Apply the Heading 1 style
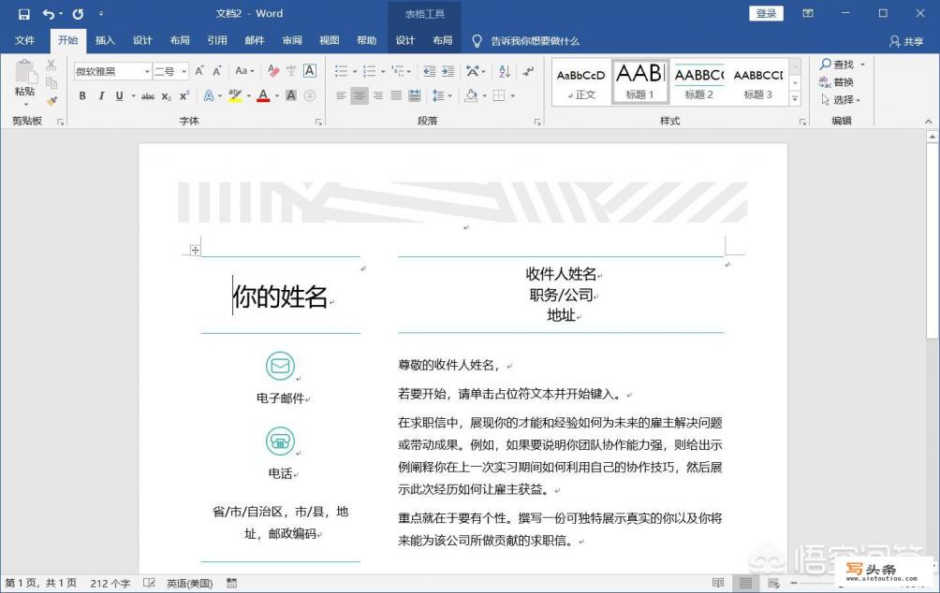The image size is (940, 593). (640, 81)
